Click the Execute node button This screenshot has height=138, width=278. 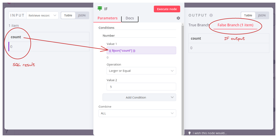pyautogui.click(x=167, y=9)
